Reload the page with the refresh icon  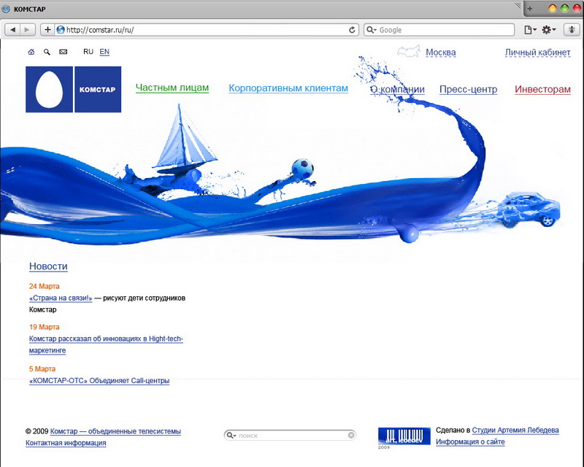coord(353,30)
